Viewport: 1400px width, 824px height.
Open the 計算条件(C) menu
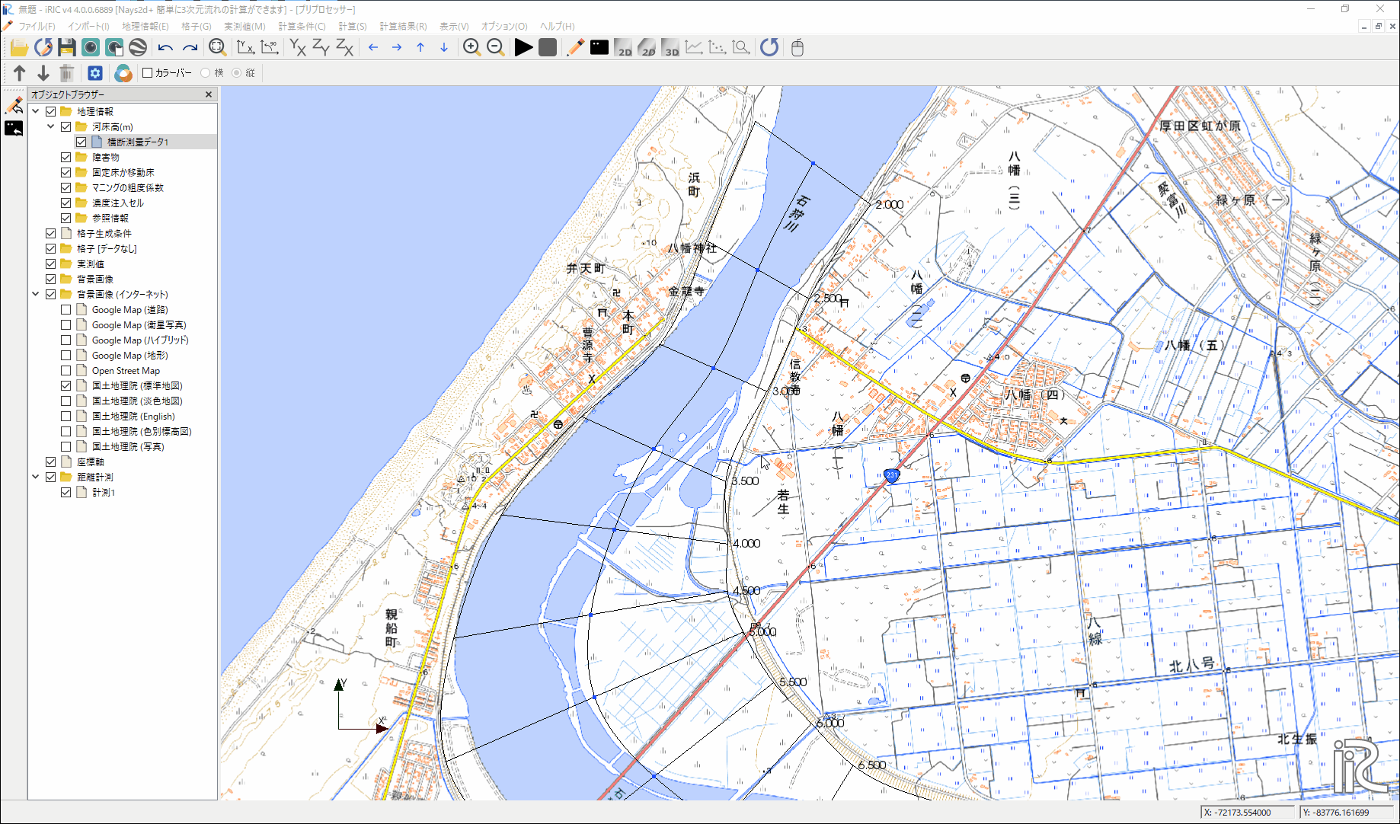click(302, 26)
